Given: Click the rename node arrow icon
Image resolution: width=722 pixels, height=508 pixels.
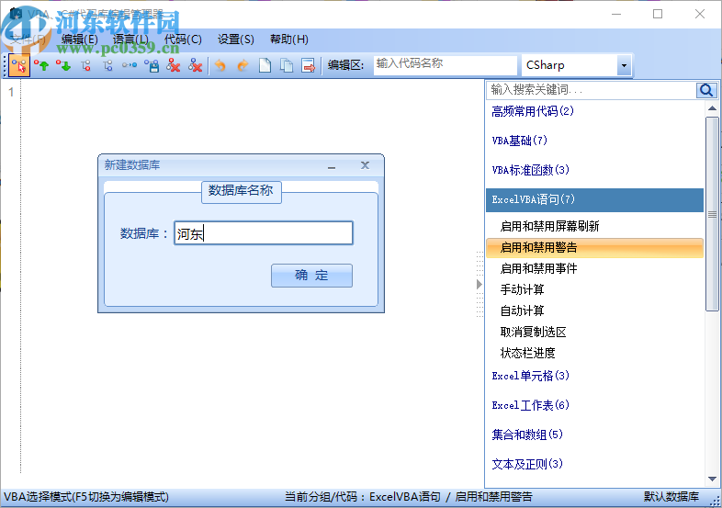Looking at the screenshot, I should click(x=130, y=66).
